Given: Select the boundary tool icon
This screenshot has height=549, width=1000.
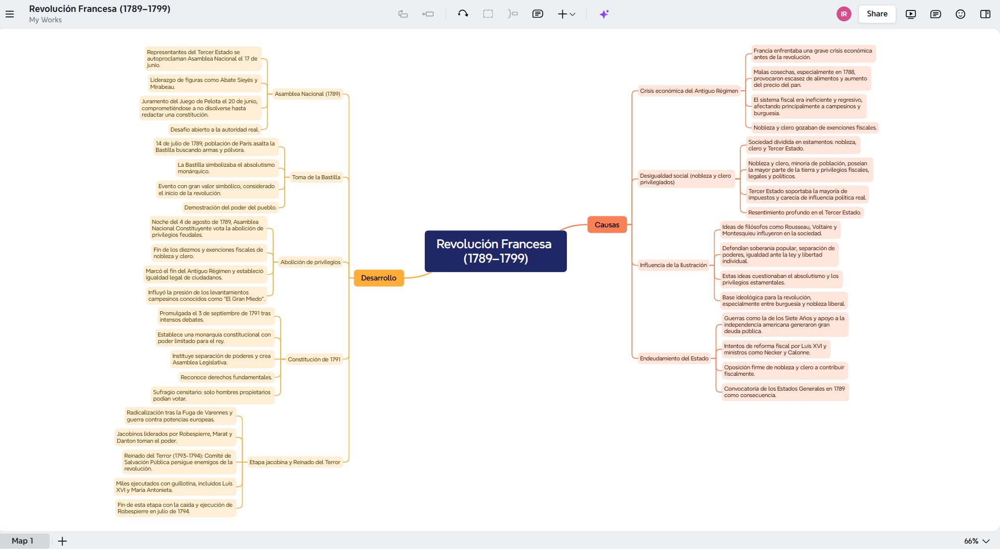Looking at the screenshot, I should 488,14.
